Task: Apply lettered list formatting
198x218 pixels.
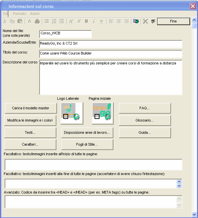Action: tap(62, 21)
